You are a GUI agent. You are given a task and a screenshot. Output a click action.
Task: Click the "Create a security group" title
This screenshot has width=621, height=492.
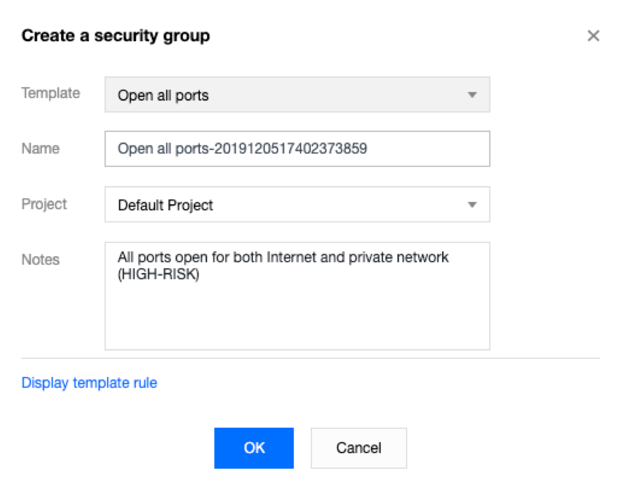(x=115, y=36)
